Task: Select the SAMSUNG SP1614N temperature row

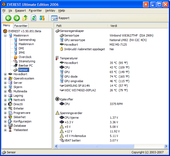Action: pos(111,86)
